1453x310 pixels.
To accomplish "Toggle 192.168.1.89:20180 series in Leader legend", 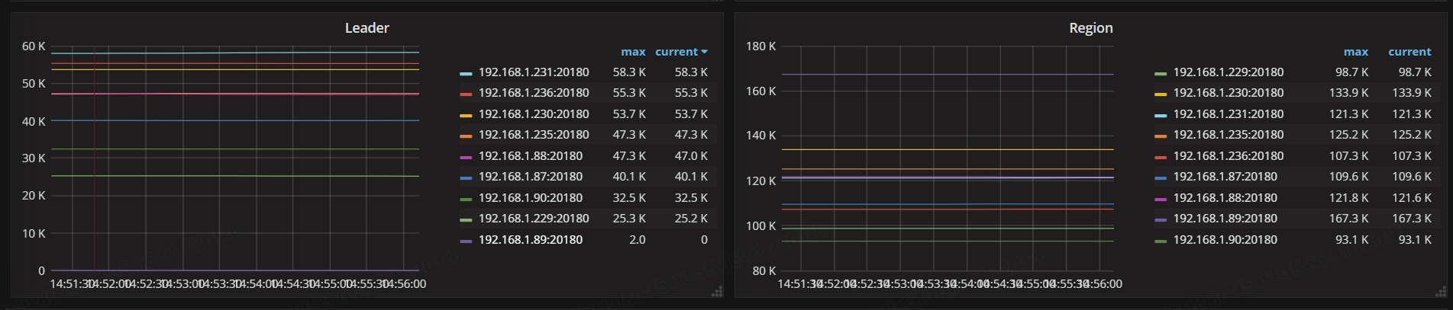I will click(x=530, y=240).
